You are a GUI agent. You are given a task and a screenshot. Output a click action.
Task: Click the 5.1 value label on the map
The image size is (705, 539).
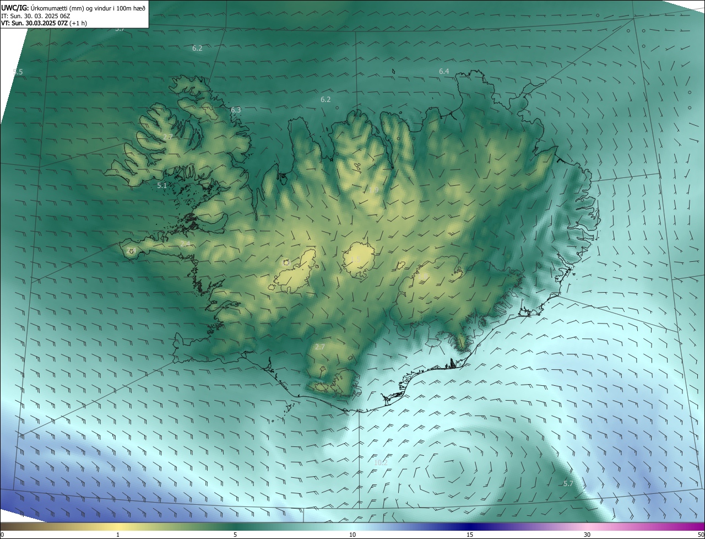point(162,186)
